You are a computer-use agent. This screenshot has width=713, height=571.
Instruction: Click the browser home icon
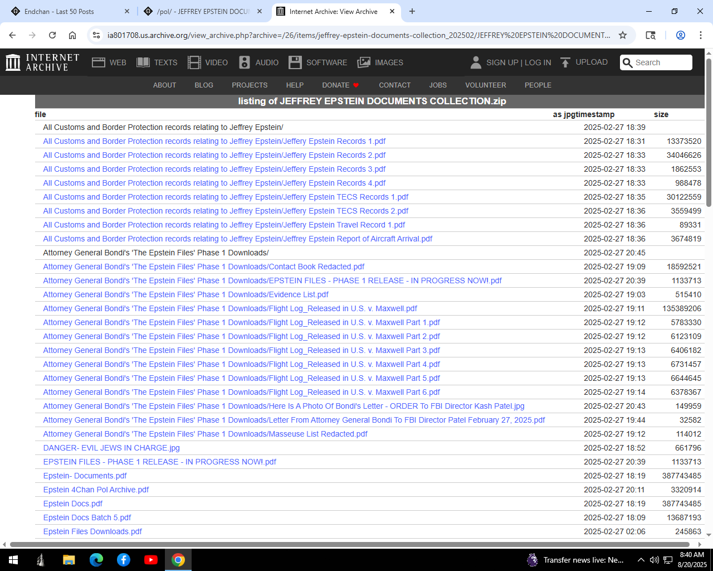tap(72, 35)
